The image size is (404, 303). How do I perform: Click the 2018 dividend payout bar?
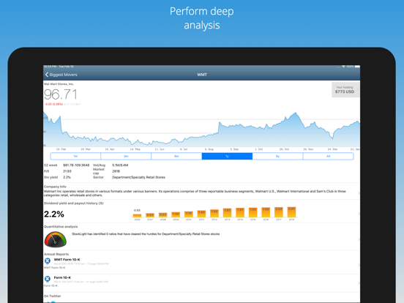[292, 212]
